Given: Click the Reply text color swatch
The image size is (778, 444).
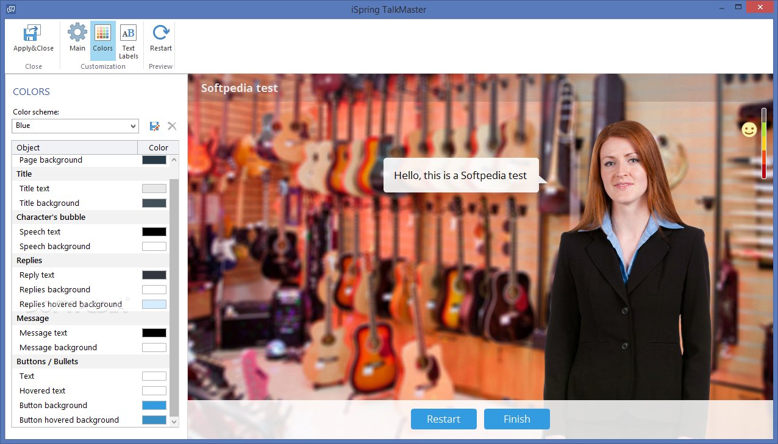Looking at the screenshot, I should (x=154, y=275).
